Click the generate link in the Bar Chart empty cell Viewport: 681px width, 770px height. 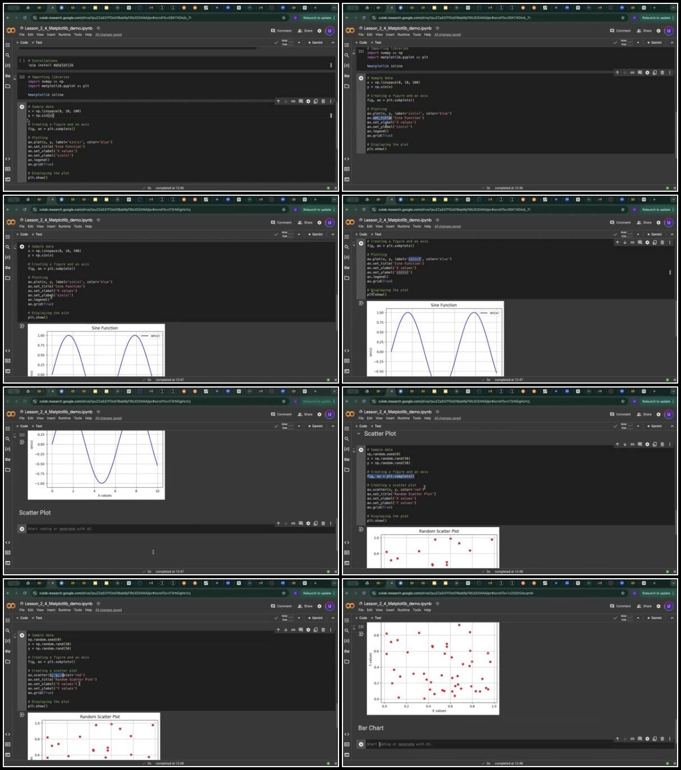click(x=406, y=744)
